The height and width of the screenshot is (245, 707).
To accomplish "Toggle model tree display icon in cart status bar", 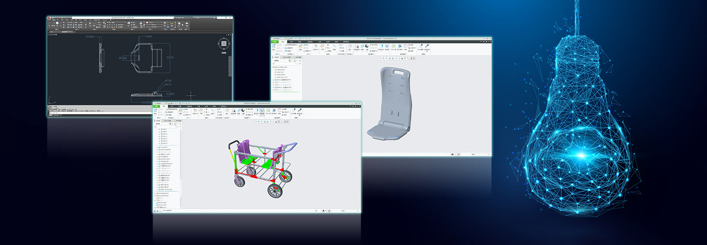I will pos(156,210).
